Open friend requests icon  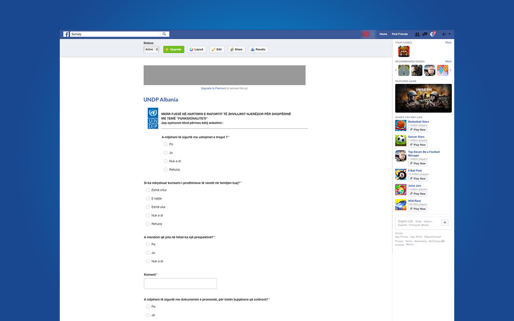[417, 34]
